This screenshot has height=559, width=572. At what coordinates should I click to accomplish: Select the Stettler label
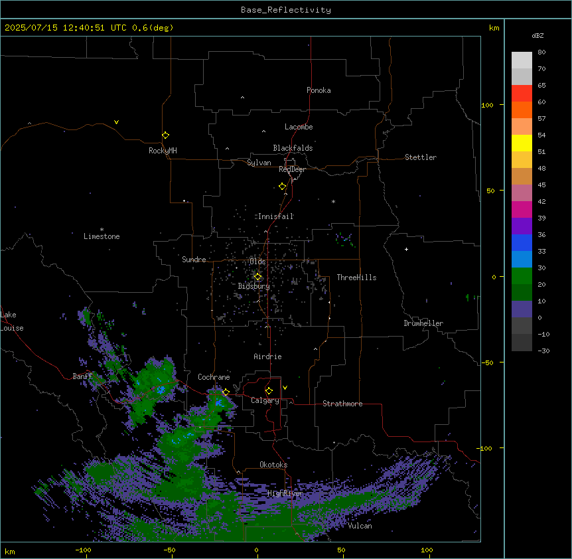(421, 157)
